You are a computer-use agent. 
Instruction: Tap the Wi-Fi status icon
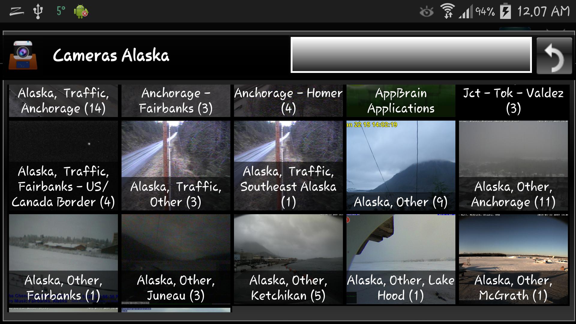click(447, 11)
